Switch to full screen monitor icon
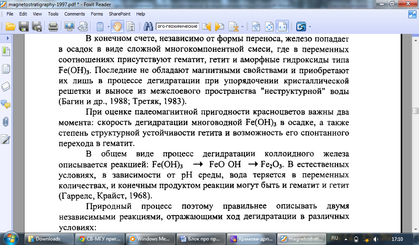 point(69,27)
